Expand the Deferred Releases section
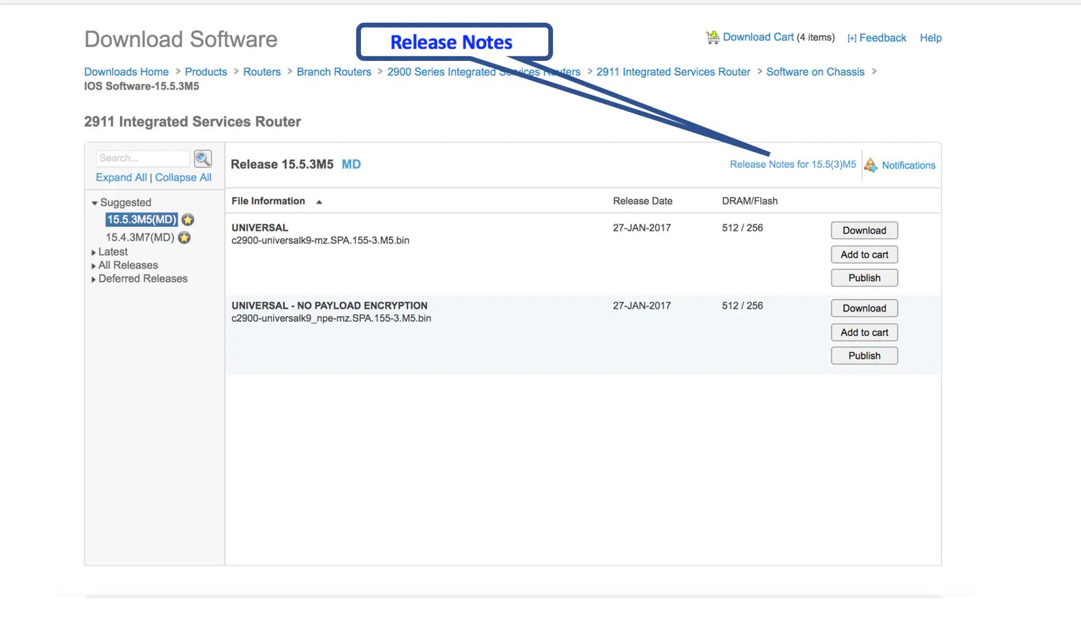1081x628 pixels. click(94, 279)
